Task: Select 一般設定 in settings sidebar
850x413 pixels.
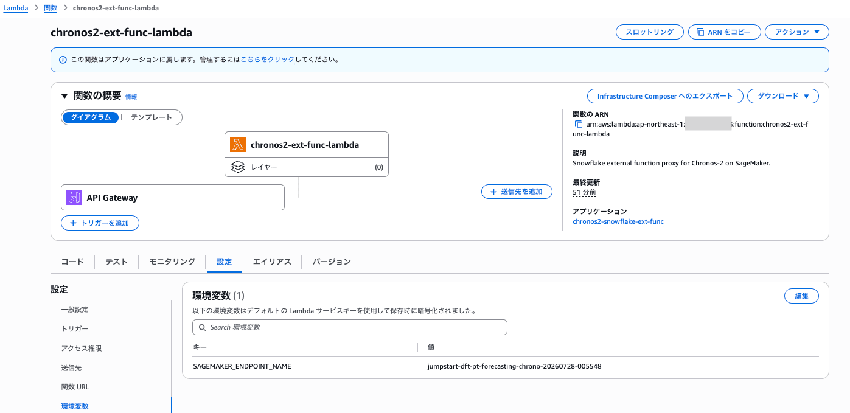Action: (x=75, y=310)
